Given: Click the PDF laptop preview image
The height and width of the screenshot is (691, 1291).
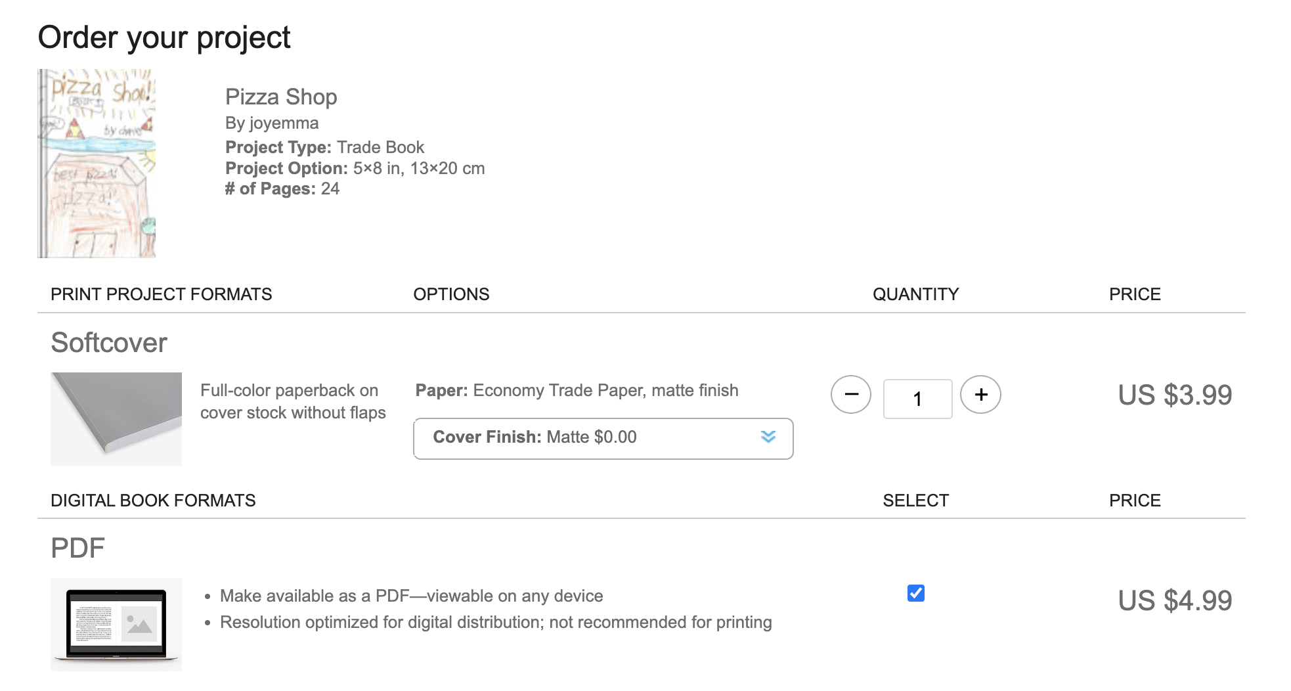Looking at the screenshot, I should click(x=116, y=625).
